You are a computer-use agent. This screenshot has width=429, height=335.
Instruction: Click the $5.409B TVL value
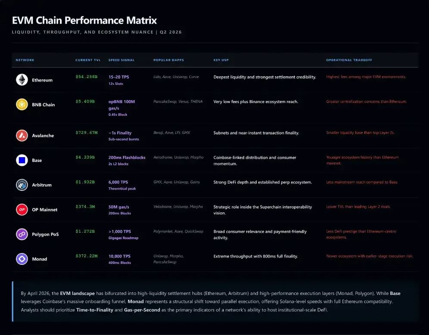[85, 101]
